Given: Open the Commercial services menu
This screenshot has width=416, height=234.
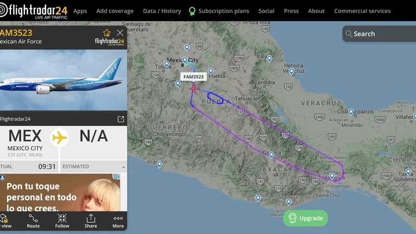Looking at the screenshot, I should pyautogui.click(x=362, y=11).
